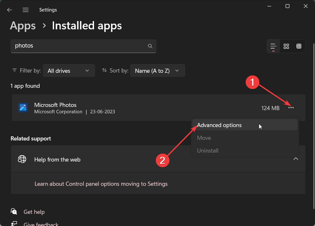
Task: Open the Name (A to Z) sort dropdown
Action: [x=157, y=71]
